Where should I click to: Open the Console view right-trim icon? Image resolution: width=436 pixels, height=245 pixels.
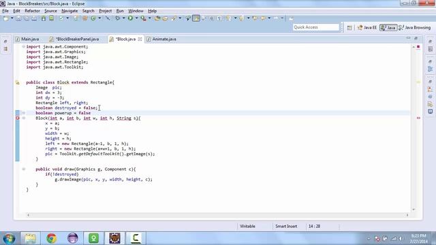tap(430, 112)
